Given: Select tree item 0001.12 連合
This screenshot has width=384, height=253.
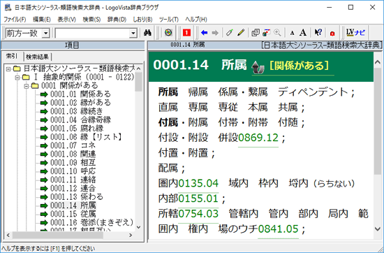Looking at the screenshot, I should pyautogui.click(x=73, y=188).
